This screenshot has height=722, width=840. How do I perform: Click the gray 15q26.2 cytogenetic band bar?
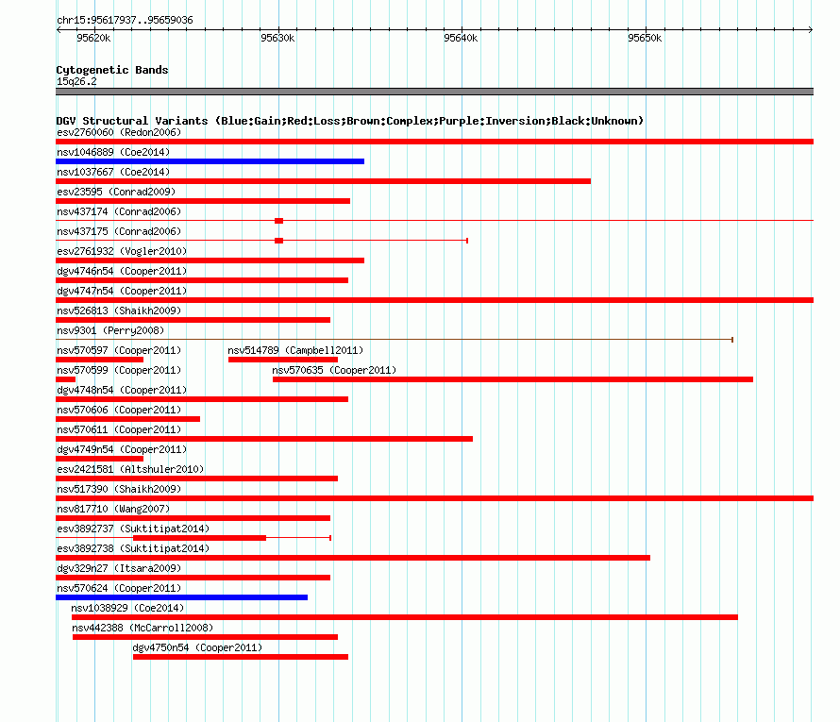434,92
